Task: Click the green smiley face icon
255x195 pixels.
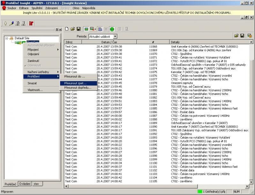Action: pyautogui.click(x=112, y=29)
